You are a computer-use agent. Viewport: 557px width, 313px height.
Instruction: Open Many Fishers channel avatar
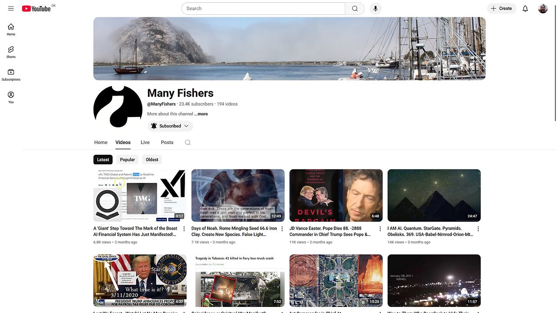point(118,107)
